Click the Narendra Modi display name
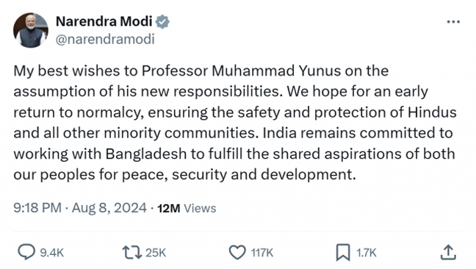This screenshot has height=269, width=476. pyautogui.click(x=104, y=21)
